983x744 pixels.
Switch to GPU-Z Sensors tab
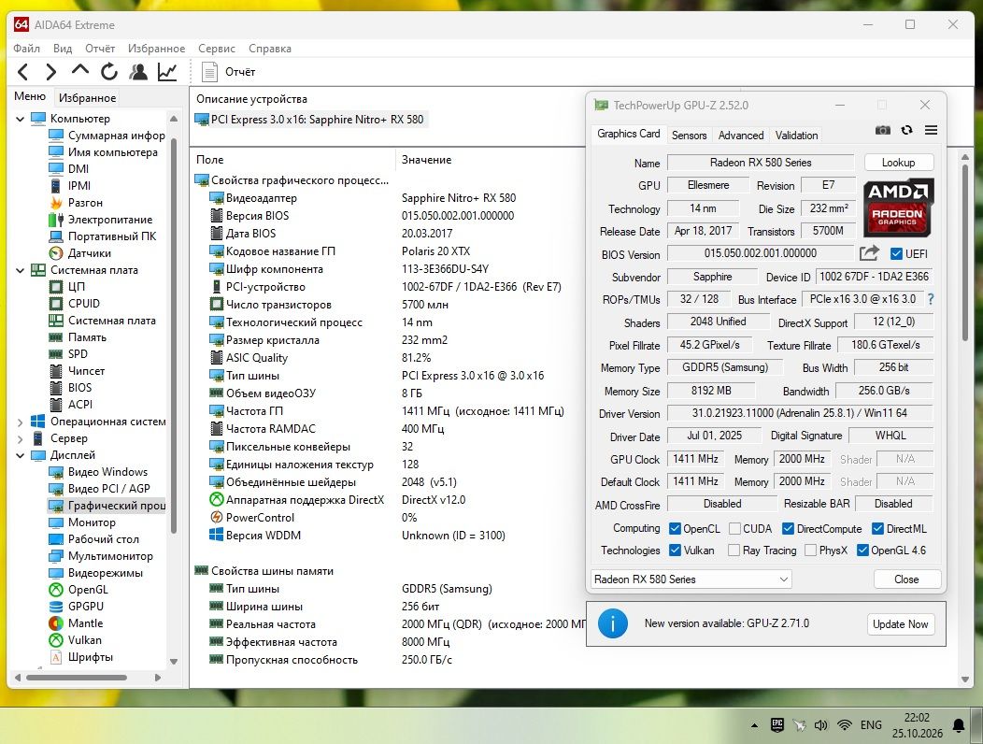pyautogui.click(x=689, y=135)
